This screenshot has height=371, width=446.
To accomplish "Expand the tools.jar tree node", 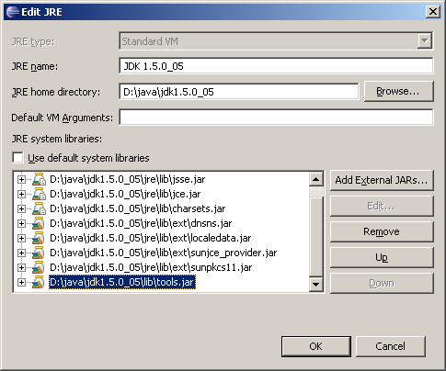I will (21, 282).
